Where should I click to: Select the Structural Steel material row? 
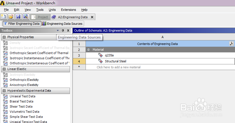pos(160,61)
